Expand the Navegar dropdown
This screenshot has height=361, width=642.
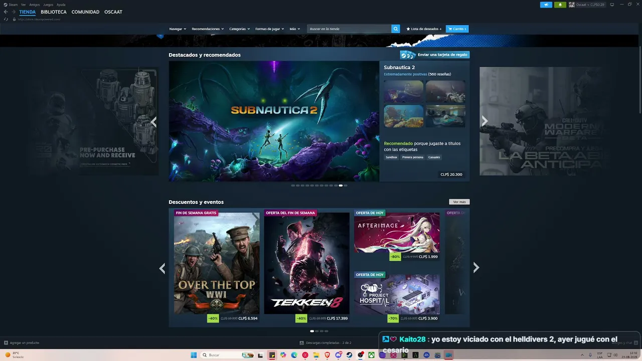(x=178, y=29)
